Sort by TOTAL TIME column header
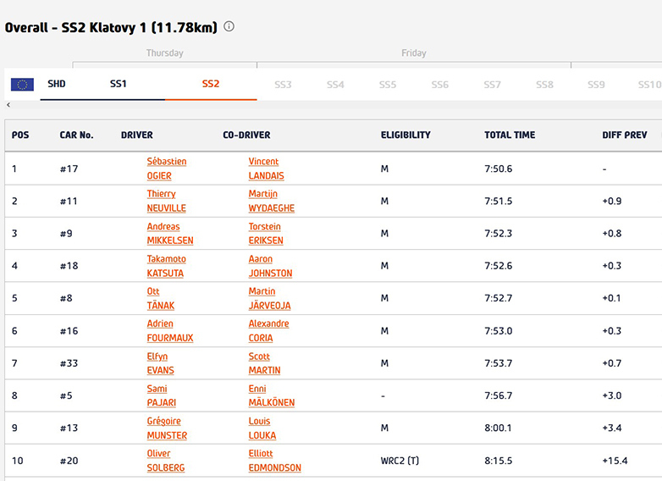 pyautogui.click(x=510, y=135)
